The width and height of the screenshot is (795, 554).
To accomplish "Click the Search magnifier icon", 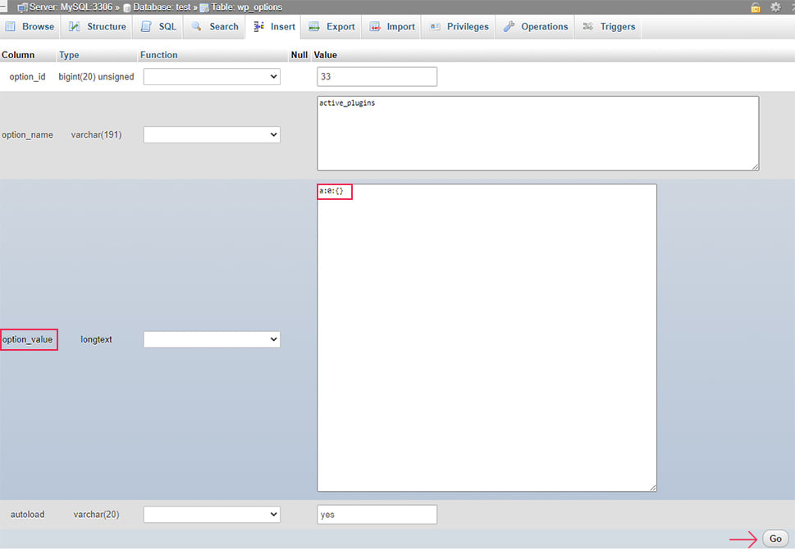I will point(197,26).
